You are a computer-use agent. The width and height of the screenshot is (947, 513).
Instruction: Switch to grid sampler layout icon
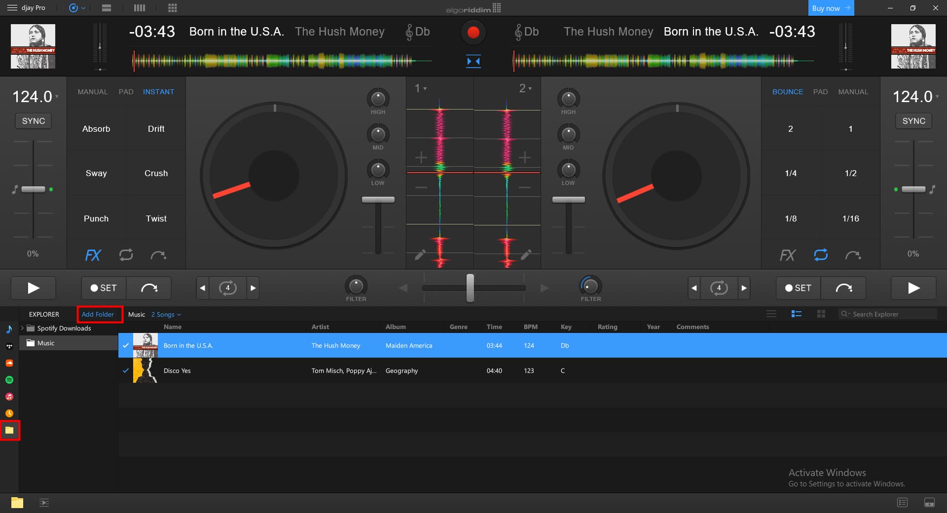(x=173, y=8)
